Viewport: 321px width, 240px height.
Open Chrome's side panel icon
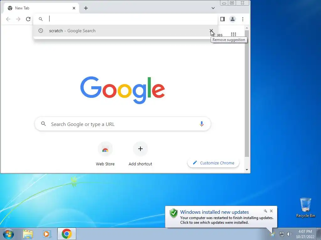(223, 19)
